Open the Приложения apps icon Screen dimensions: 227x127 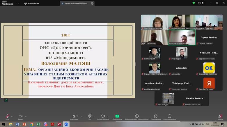click(x=156, y=116)
